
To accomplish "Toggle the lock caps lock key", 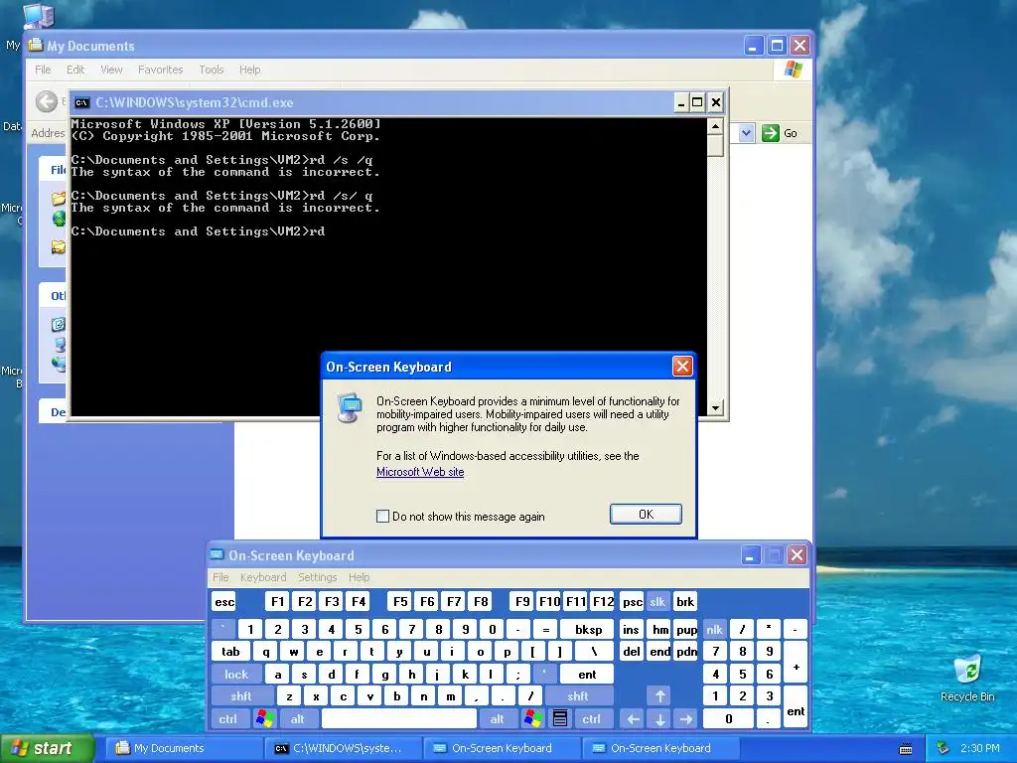I will (x=236, y=675).
